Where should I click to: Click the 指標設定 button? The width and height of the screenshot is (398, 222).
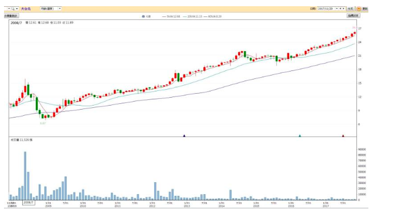pos(354,15)
